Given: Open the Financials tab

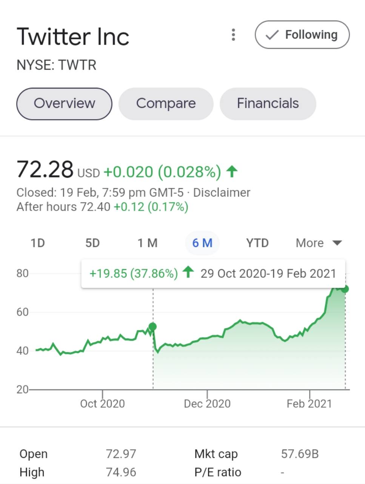Looking at the screenshot, I should click(x=268, y=104).
